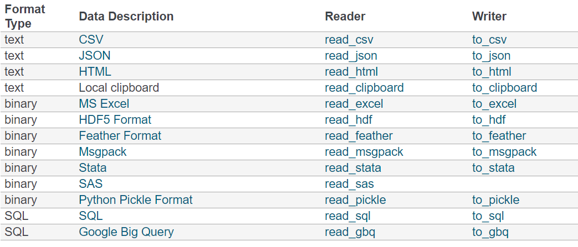The height and width of the screenshot is (247, 578).
Task: Follow the Python Pickle Format link
Action: 136,200
